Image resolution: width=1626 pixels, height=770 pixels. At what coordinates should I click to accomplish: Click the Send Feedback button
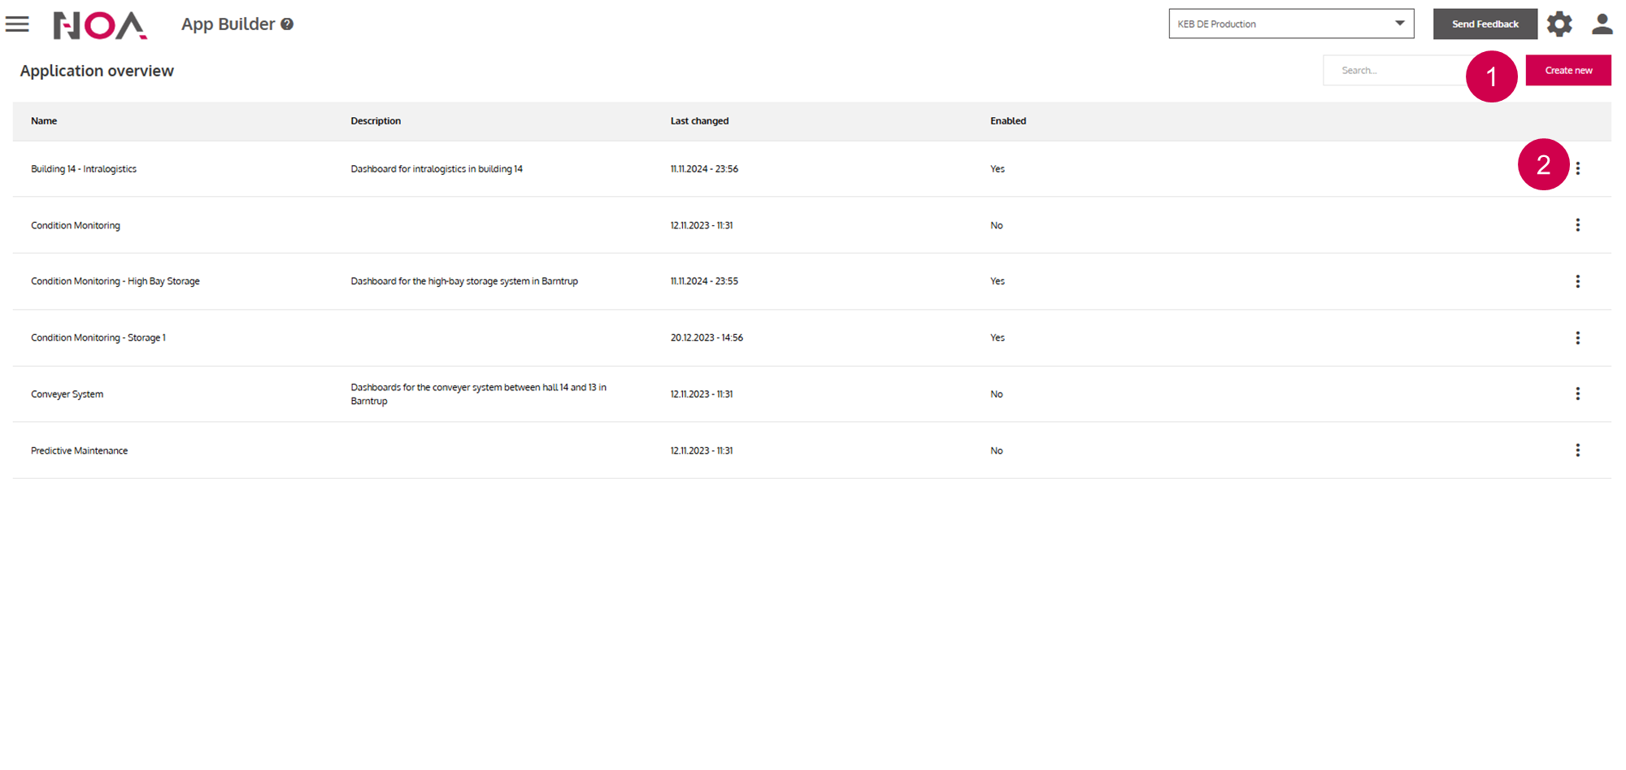pos(1485,24)
